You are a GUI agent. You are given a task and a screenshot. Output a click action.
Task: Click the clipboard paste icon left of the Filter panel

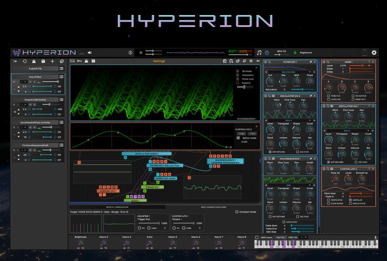224,61
